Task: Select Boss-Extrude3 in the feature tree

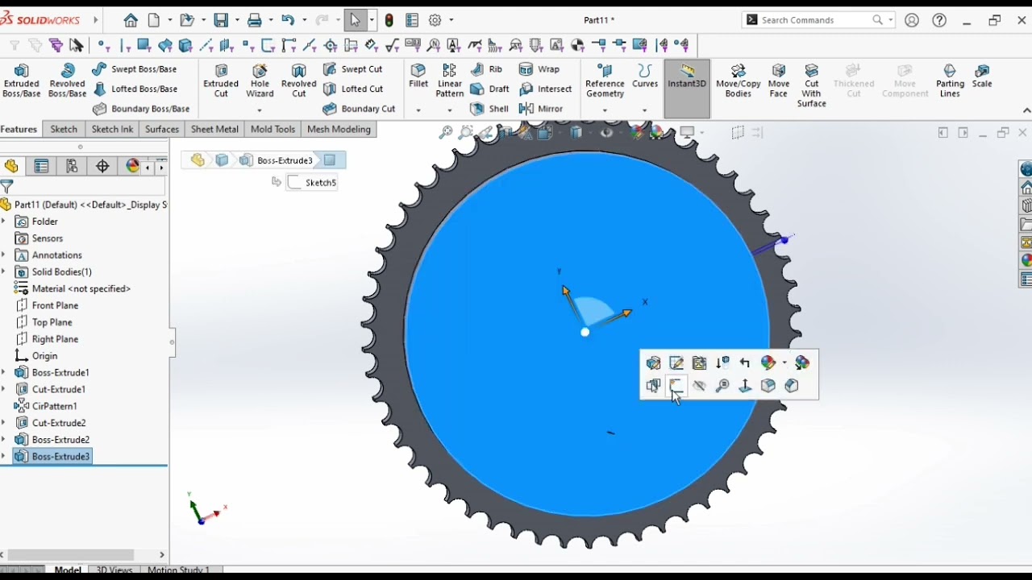Action: click(x=52, y=456)
